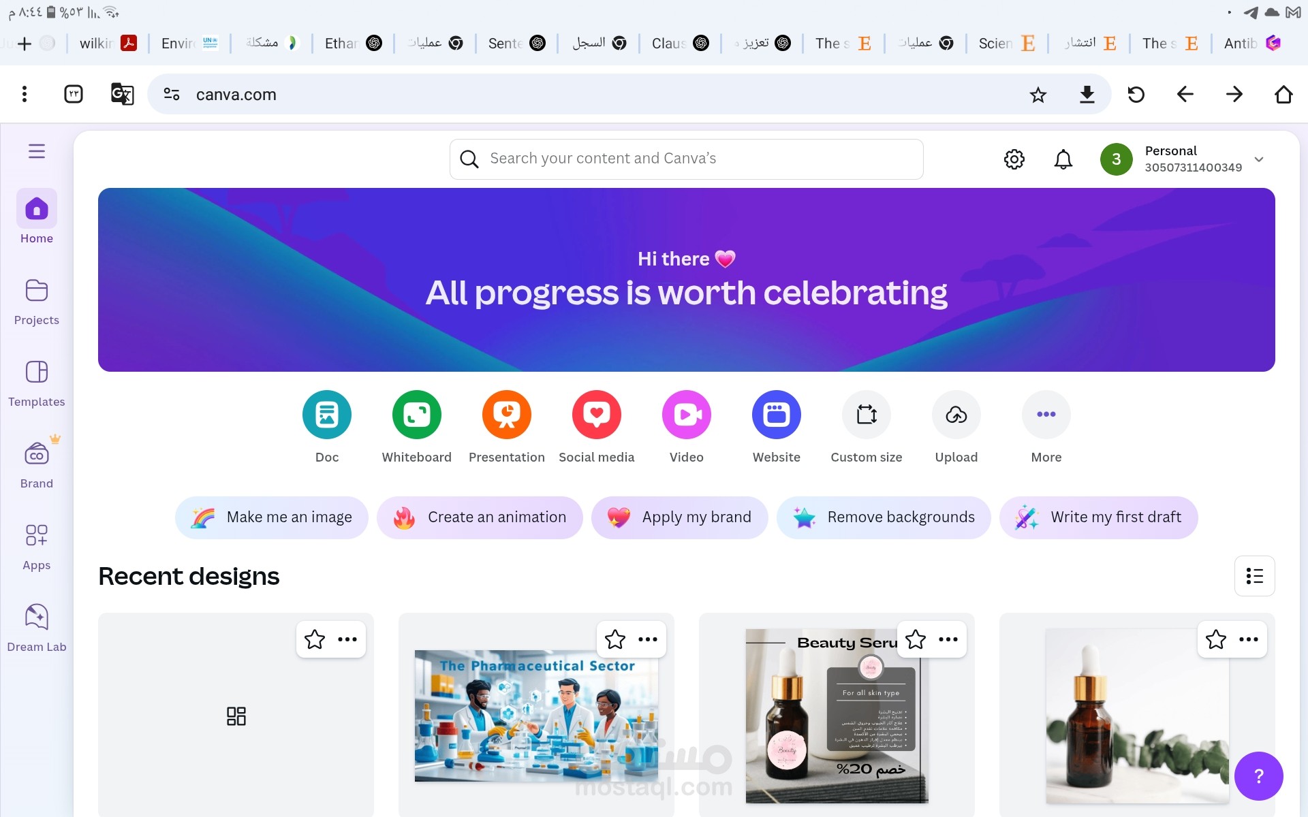Star the Beauty Serum design

click(x=916, y=639)
